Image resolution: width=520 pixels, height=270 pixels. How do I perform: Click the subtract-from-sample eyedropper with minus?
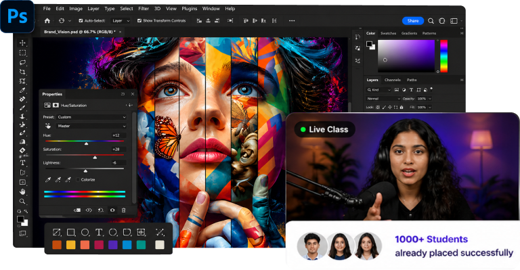pos(68,179)
